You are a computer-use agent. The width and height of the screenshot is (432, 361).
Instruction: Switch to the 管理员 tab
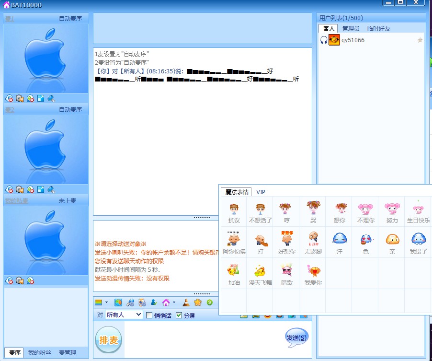point(351,28)
